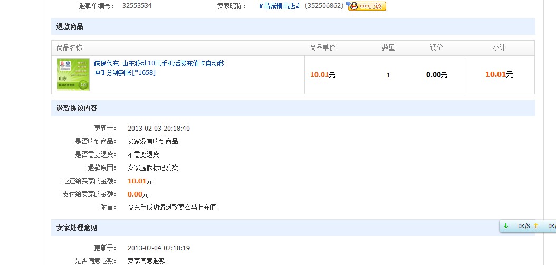Click the 商品名称 column header
This screenshot has height=265, width=556.
pyautogui.click(x=70, y=48)
